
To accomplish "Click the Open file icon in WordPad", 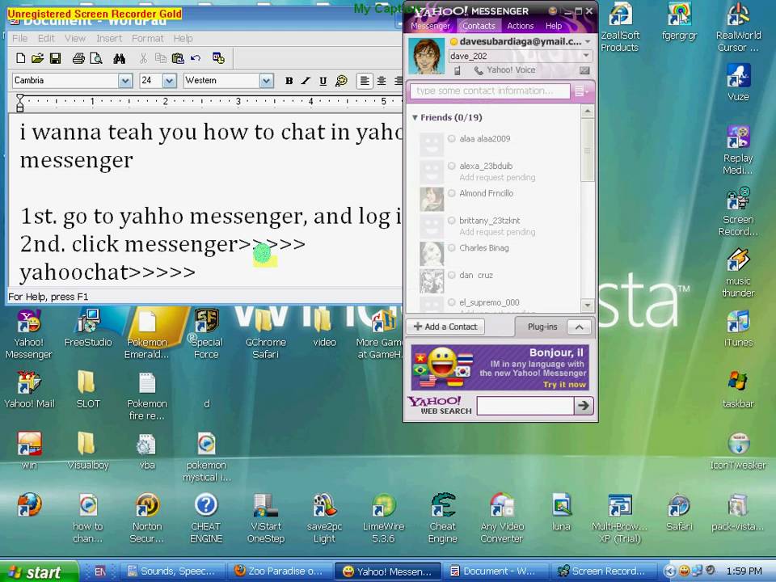I will tap(37, 58).
